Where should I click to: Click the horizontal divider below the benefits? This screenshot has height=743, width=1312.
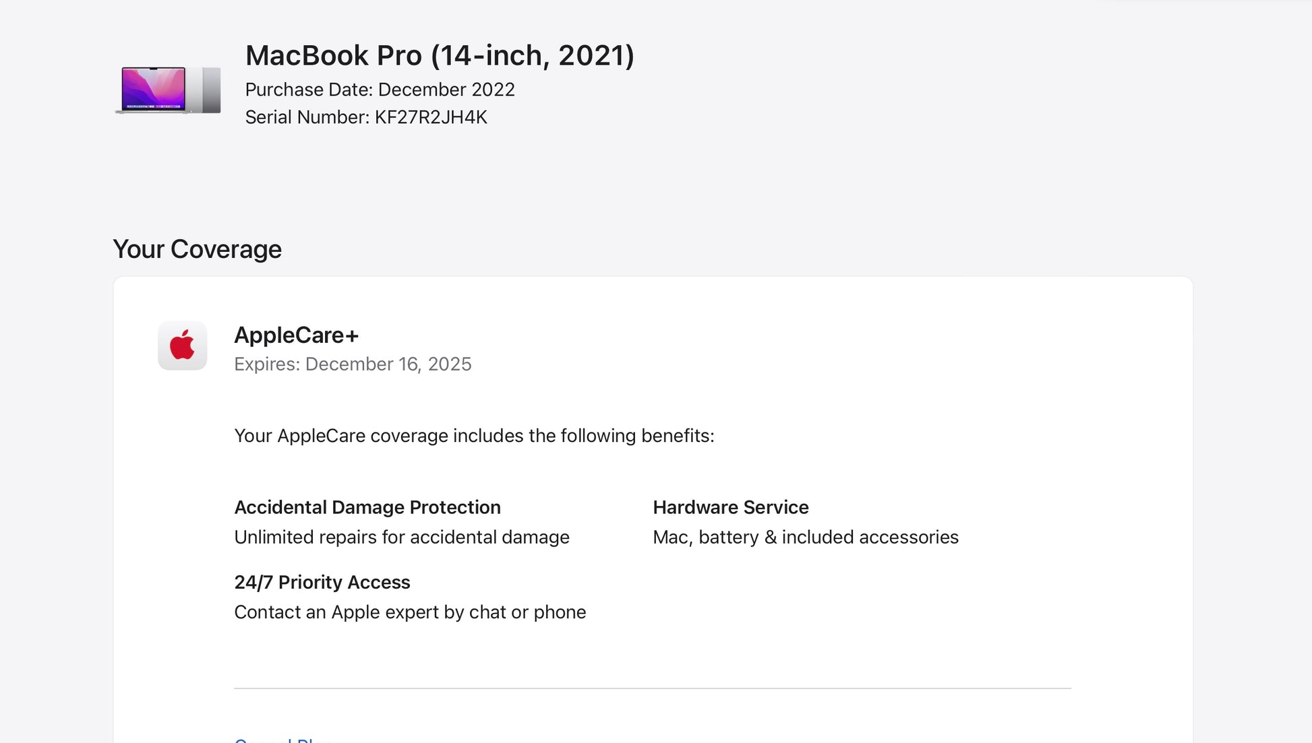coord(652,688)
